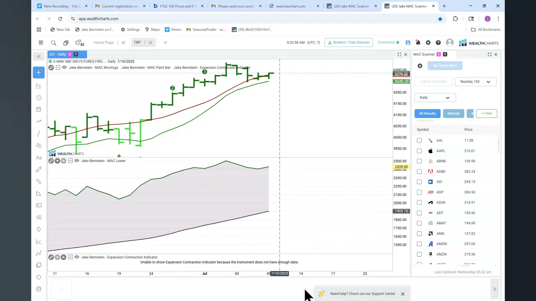Check the AAPL row checkbox
Viewport: 536px width, 301px height.
tap(419, 151)
